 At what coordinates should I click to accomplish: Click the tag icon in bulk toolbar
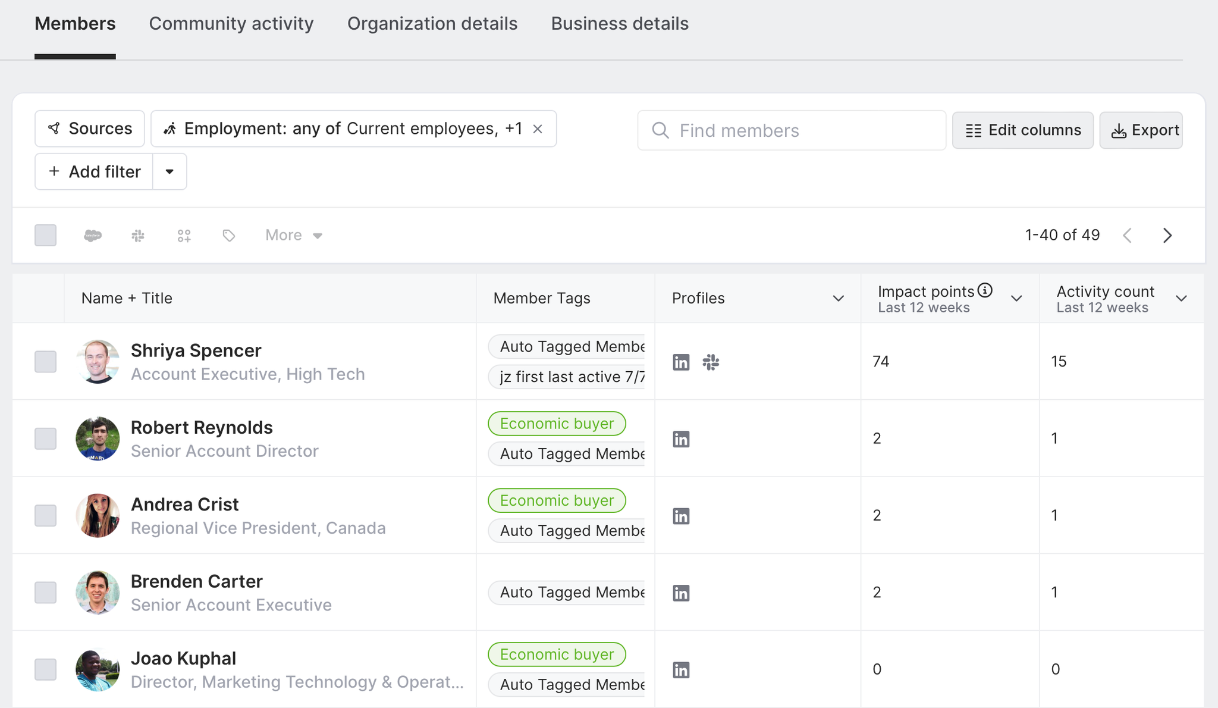229,236
